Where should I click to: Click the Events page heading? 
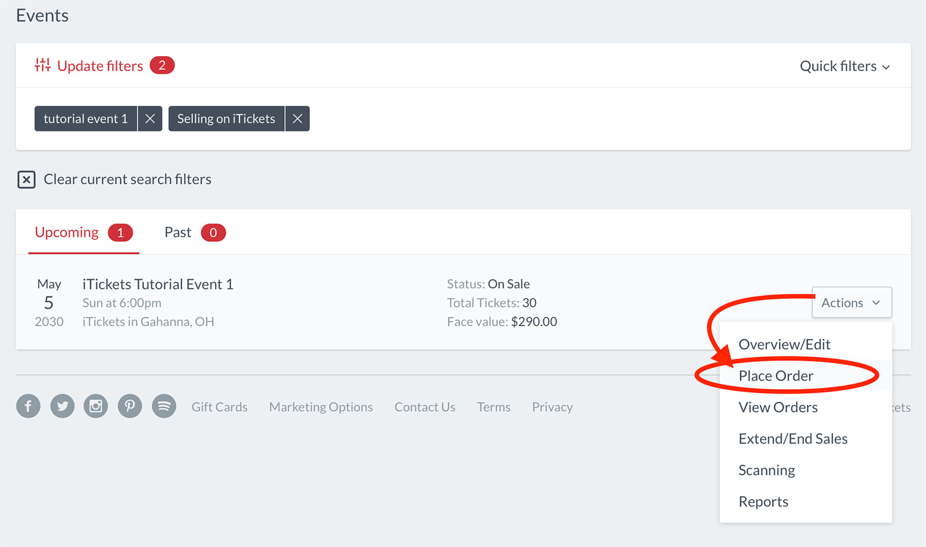42,16
